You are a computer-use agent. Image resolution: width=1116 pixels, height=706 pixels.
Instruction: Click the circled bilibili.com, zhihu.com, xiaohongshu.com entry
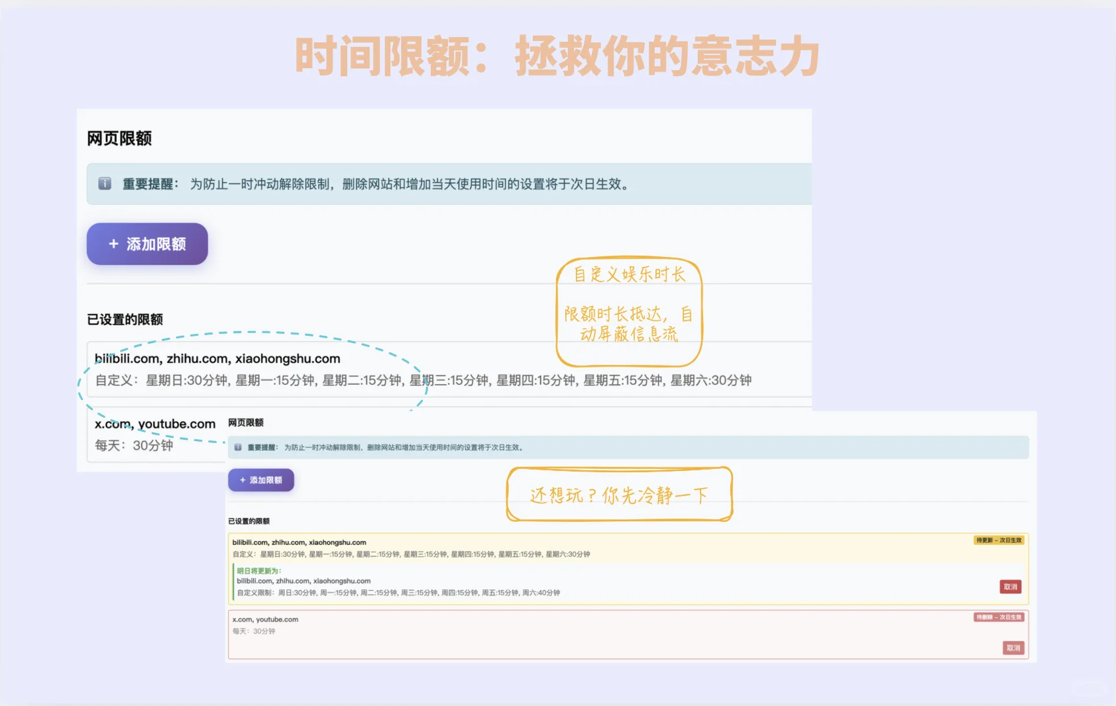point(216,358)
